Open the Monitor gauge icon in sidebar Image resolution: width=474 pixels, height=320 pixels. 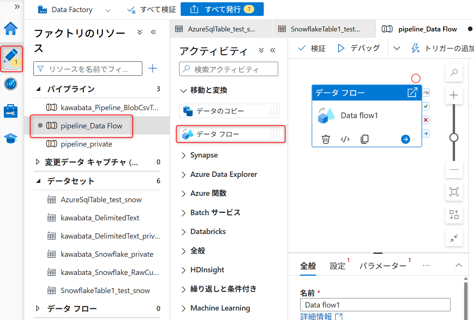point(11,84)
